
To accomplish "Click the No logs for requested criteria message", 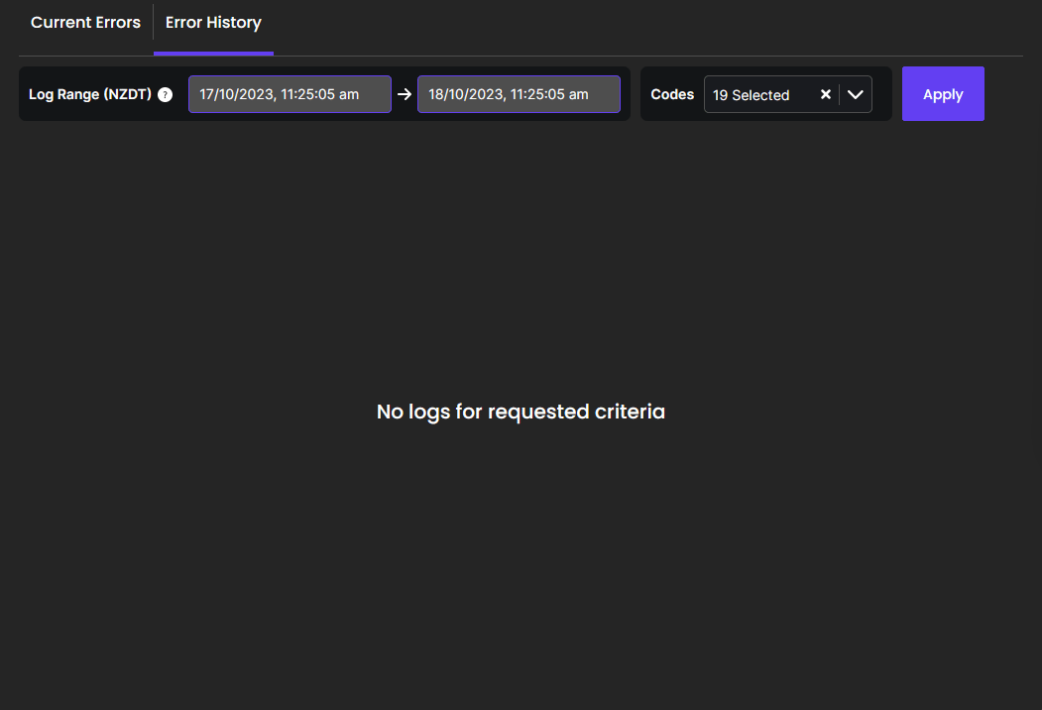I will coord(521,412).
